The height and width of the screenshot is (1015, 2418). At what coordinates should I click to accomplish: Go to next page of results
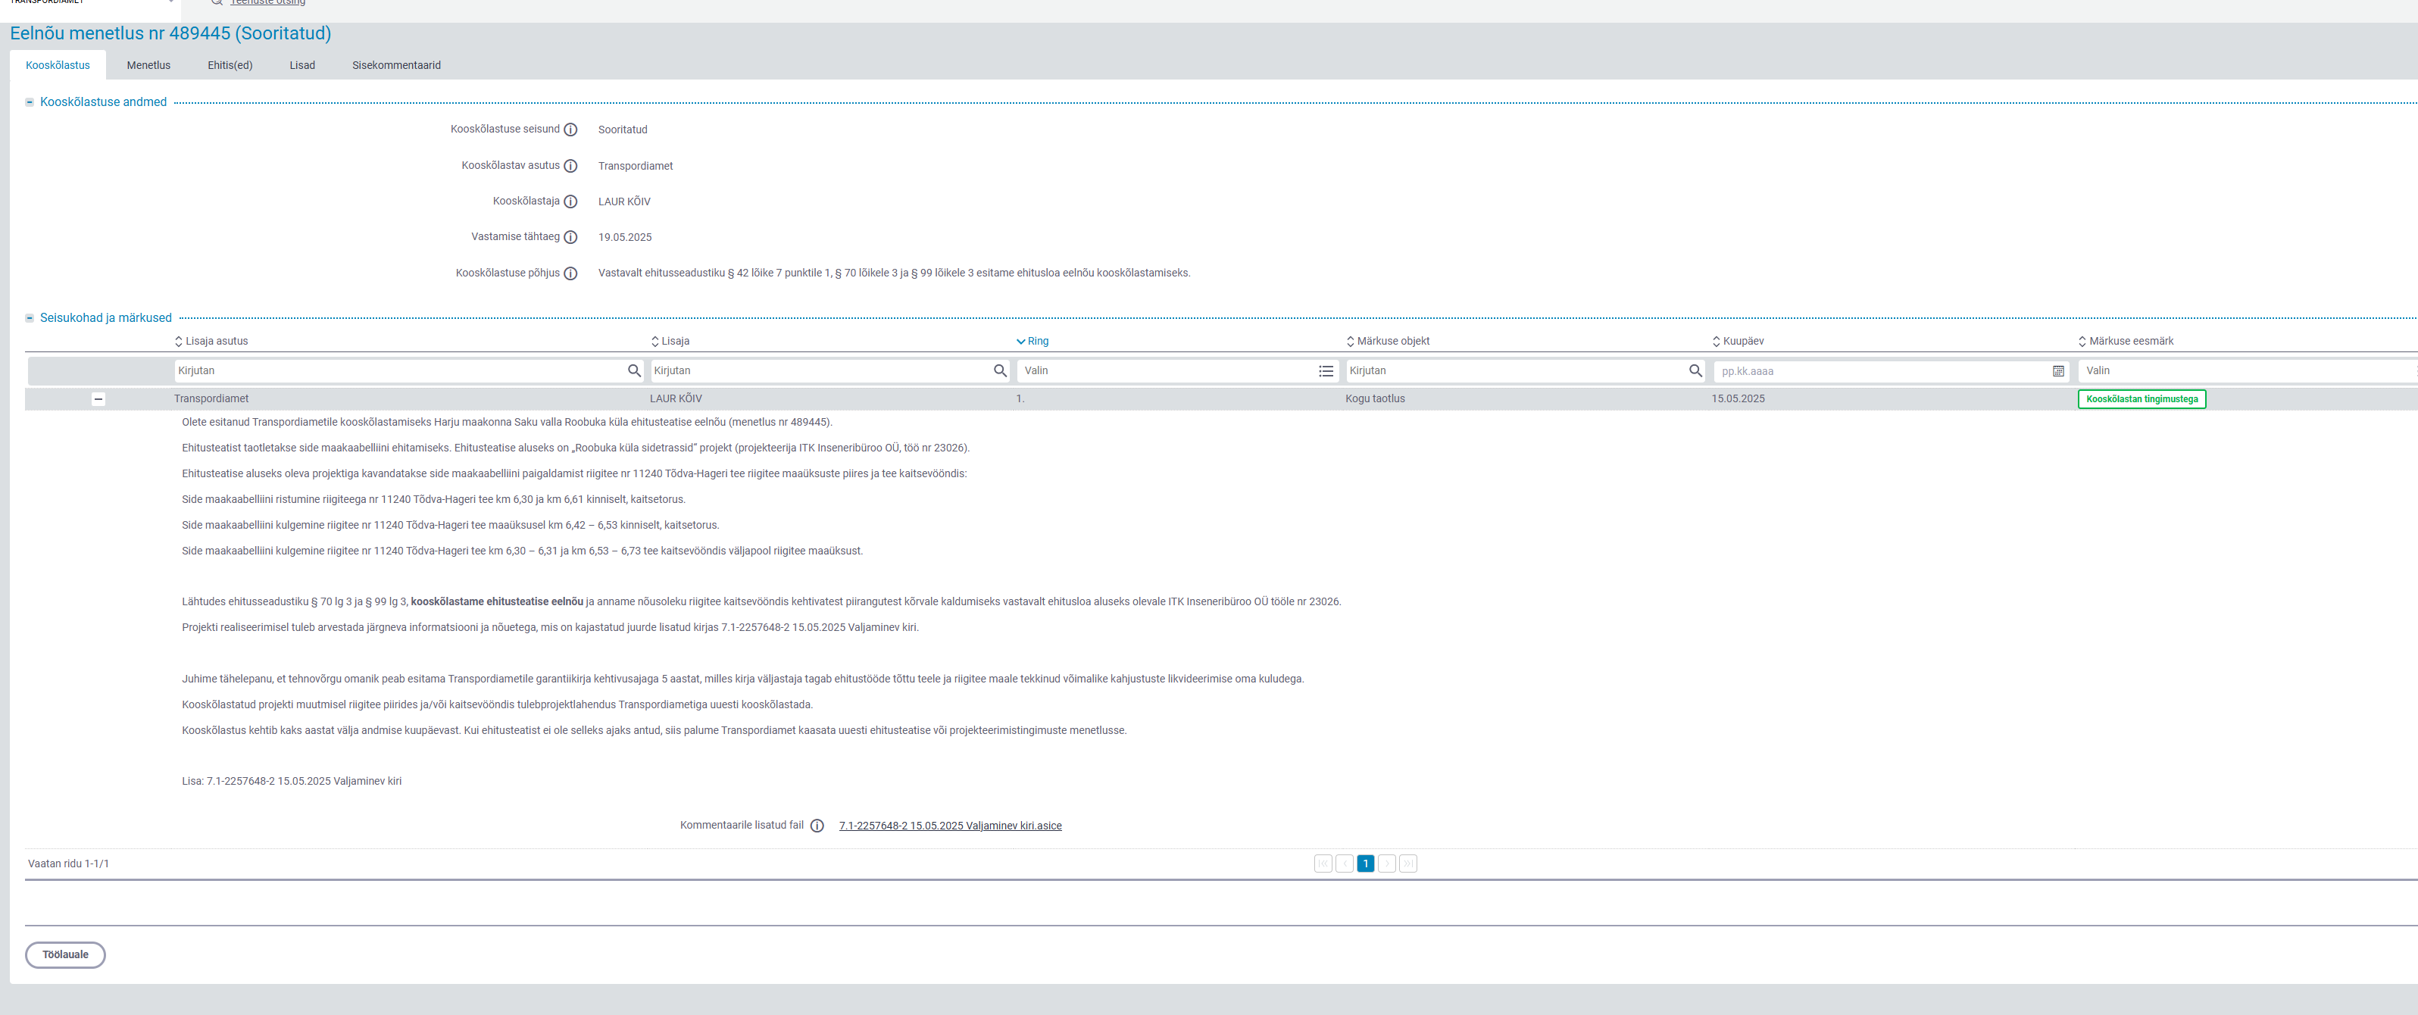click(1387, 864)
